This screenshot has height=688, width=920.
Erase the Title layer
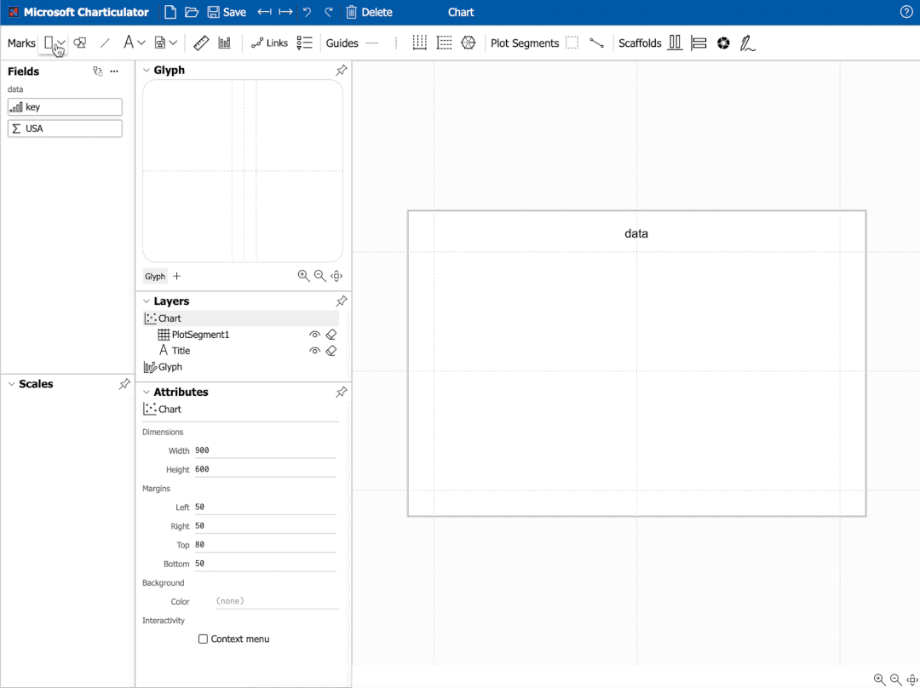pos(331,351)
